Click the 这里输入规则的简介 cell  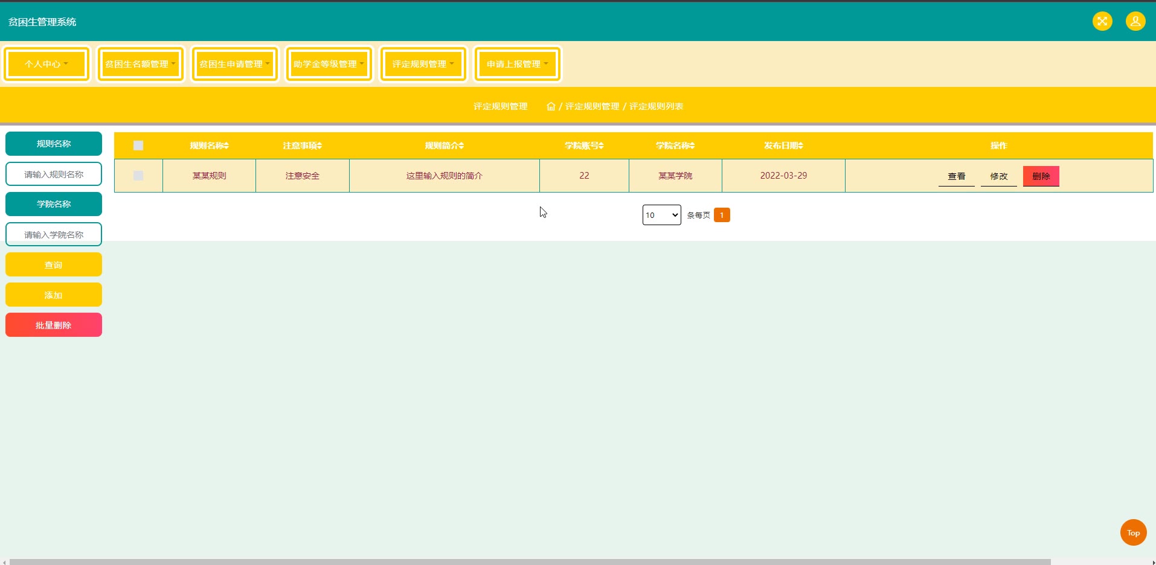(445, 176)
